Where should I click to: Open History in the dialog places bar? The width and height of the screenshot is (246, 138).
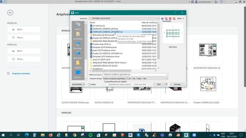[x=78, y=26]
